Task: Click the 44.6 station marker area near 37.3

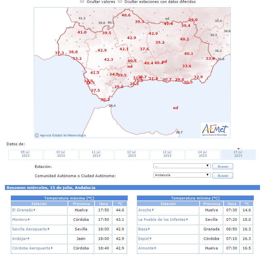Action: 59,53
